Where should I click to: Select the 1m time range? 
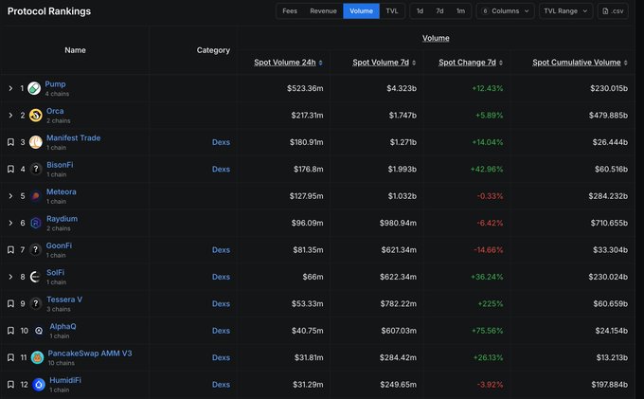coord(460,11)
